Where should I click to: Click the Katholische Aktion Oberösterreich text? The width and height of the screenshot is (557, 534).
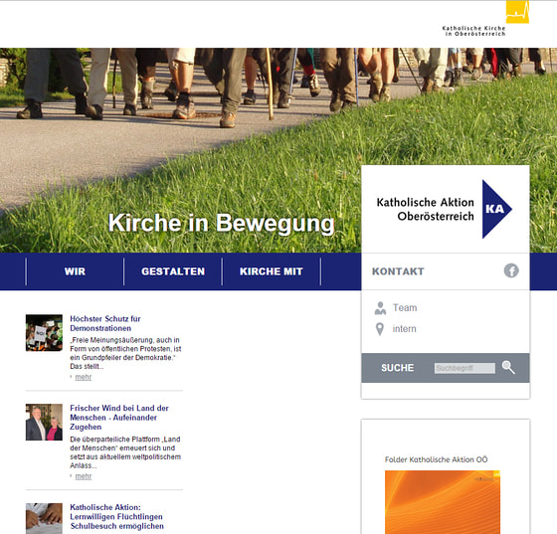[426, 209]
